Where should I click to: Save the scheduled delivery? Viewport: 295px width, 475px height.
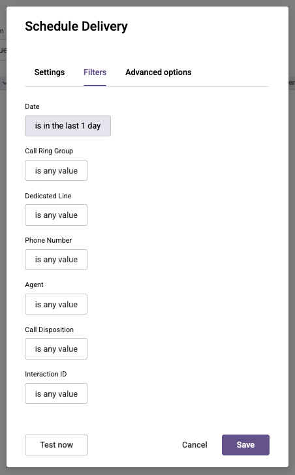(245, 445)
